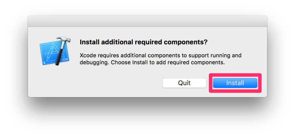Click the hammer's black handle

[x=59, y=57]
